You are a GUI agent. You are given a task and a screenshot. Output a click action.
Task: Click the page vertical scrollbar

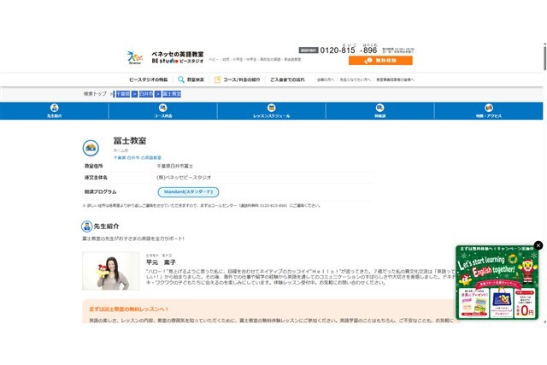point(544,57)
